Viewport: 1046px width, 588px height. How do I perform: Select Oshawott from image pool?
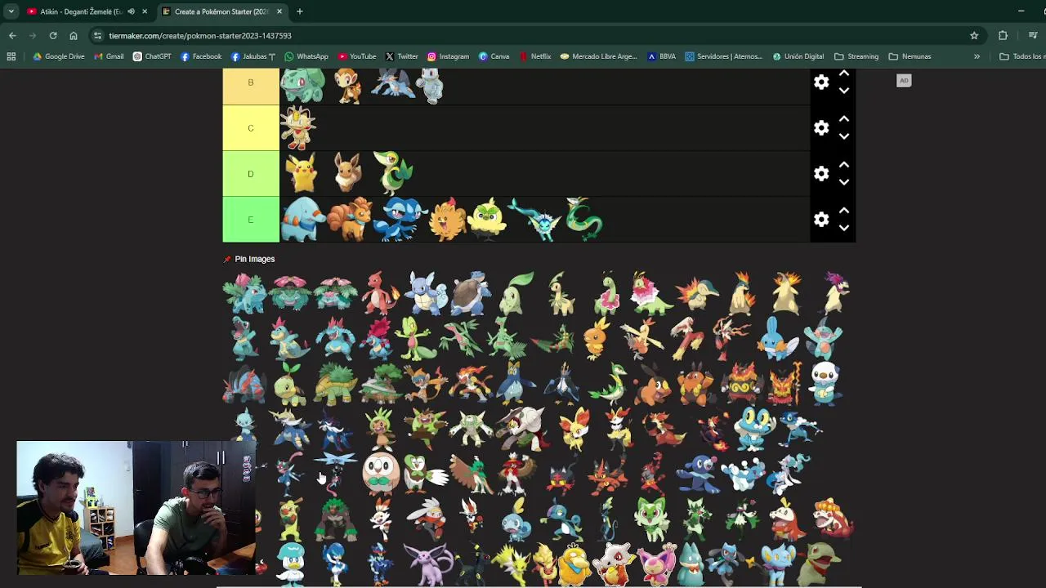[x=825, y=384]
